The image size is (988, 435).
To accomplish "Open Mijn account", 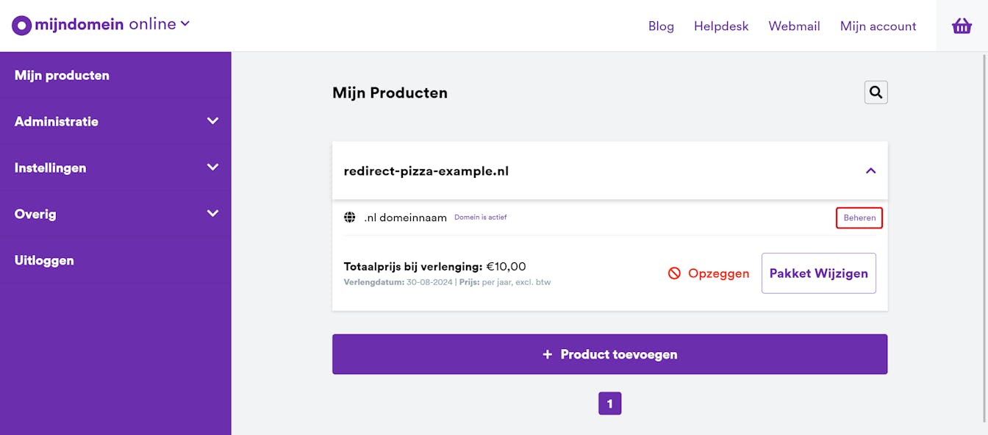I will 878,26.
